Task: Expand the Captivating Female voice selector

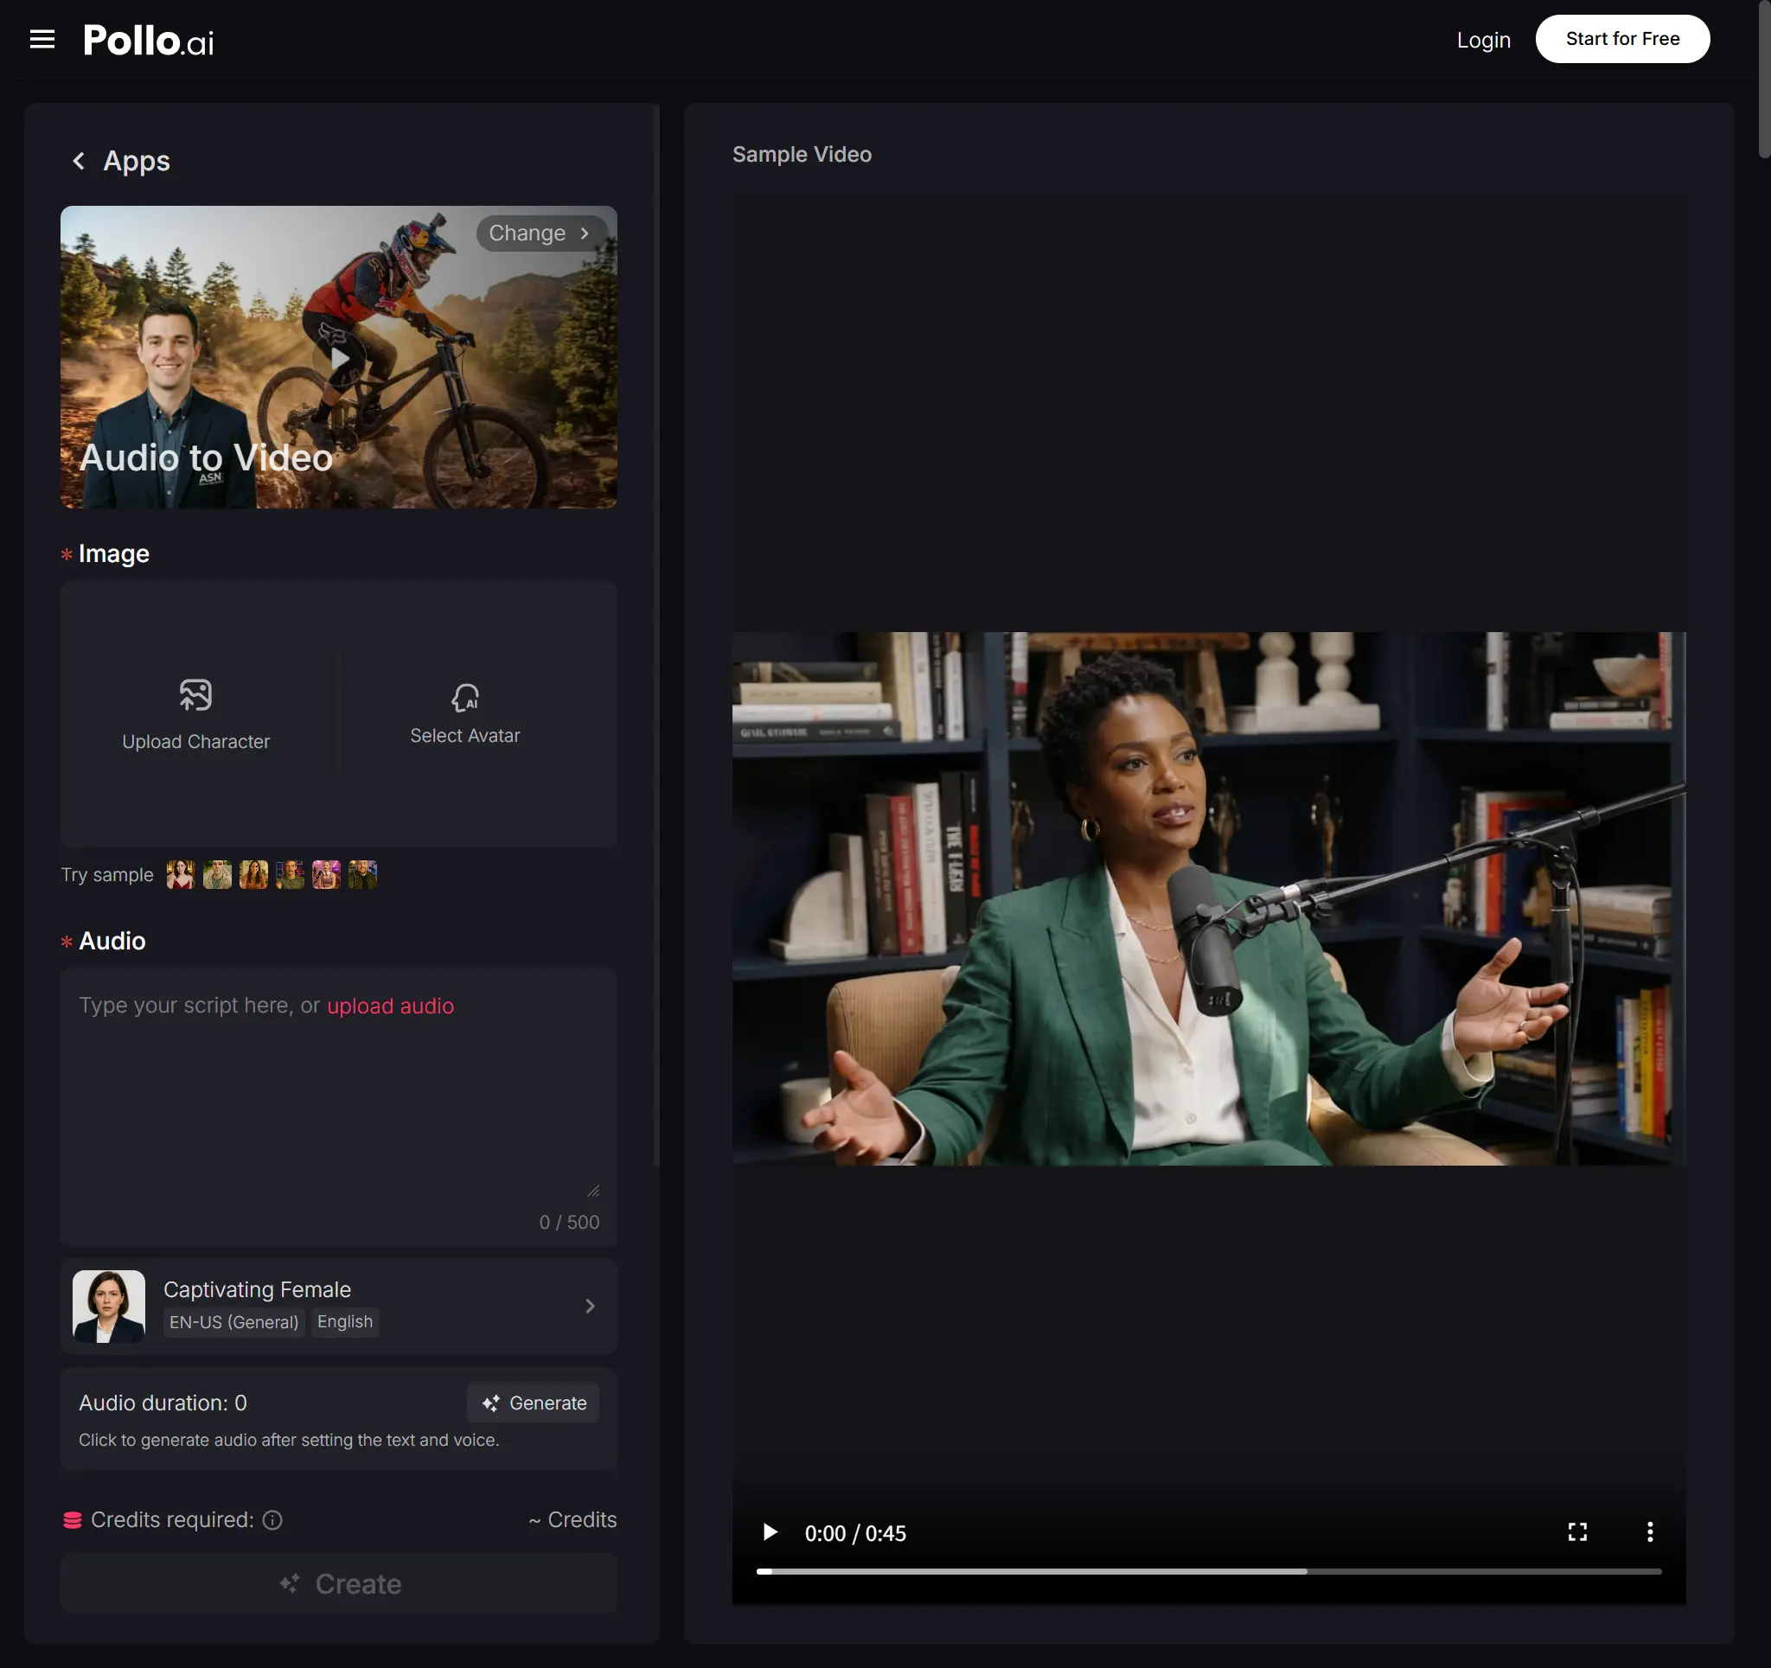Action: (589, 1307)
